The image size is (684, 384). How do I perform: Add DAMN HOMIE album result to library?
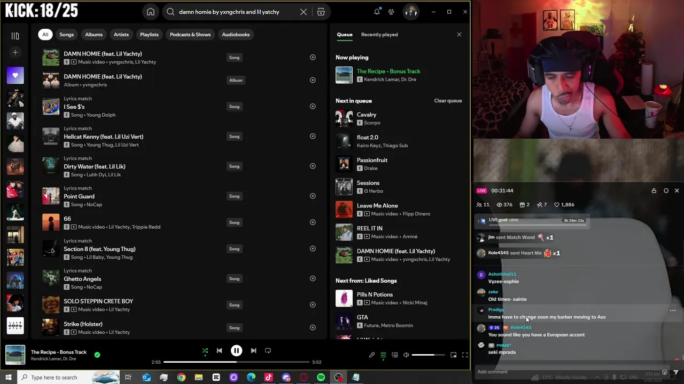[313, 80]
